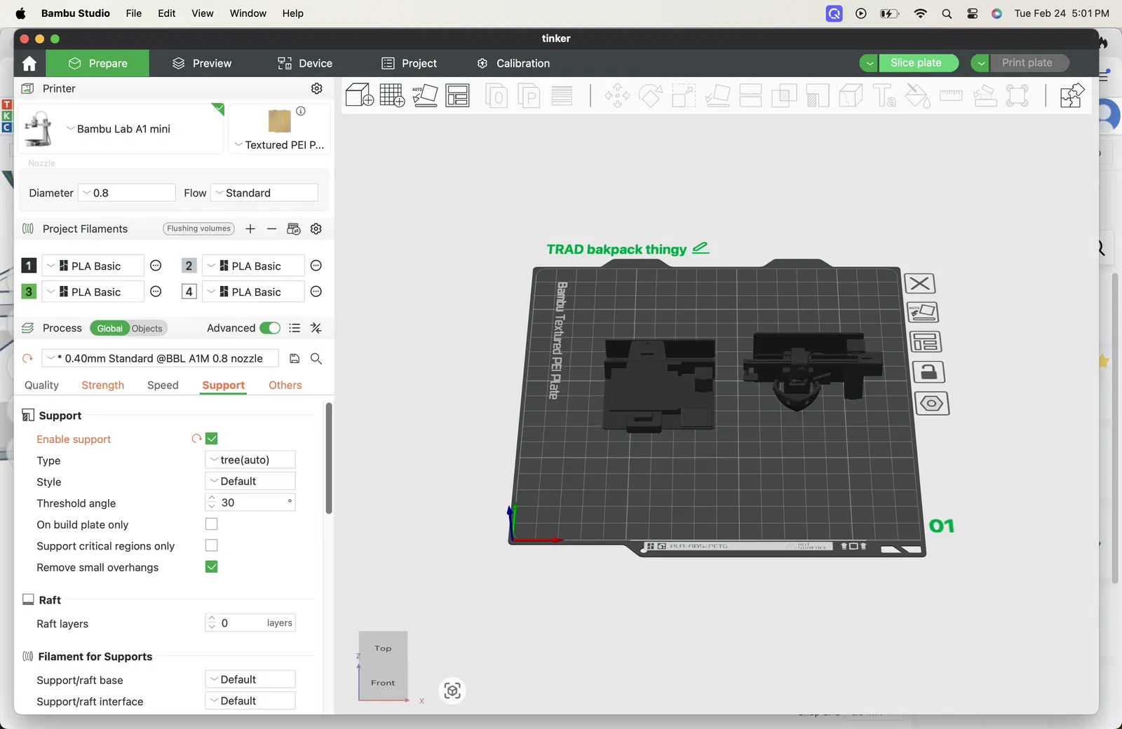Viewport: 1122px width, 729px height.
Task: Click the AMS sync filament icon
Action: tap(294, 229)
